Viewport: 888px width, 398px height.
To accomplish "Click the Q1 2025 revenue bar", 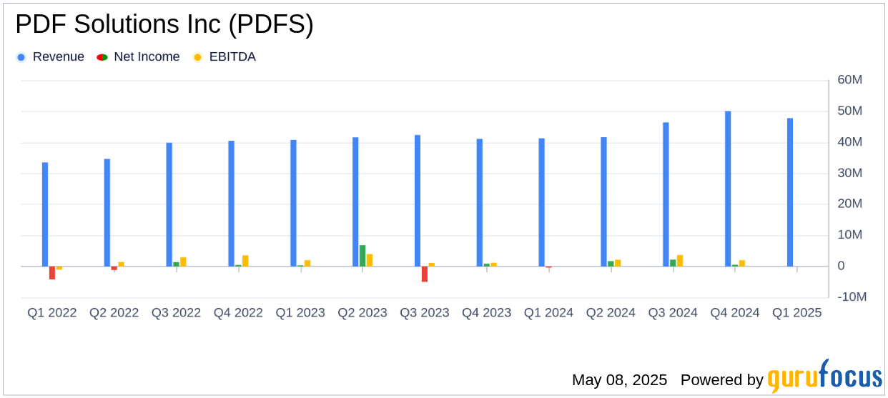I will 790,192.
